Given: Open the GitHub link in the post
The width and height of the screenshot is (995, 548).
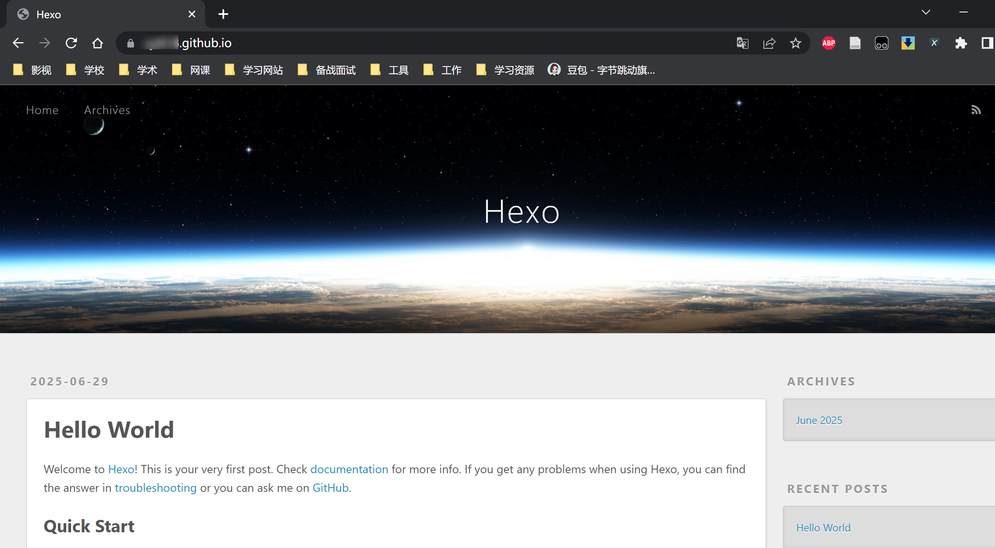Looking at the screenshot, I should point(330,488).
